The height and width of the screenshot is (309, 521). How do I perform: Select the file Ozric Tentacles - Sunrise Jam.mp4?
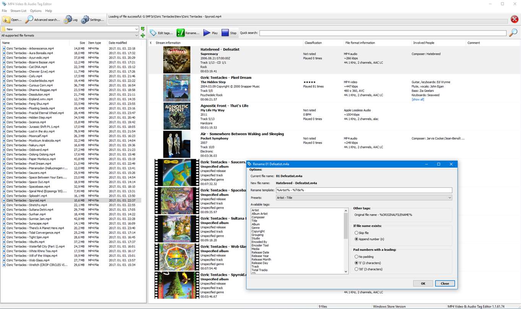tap(71, 219)
